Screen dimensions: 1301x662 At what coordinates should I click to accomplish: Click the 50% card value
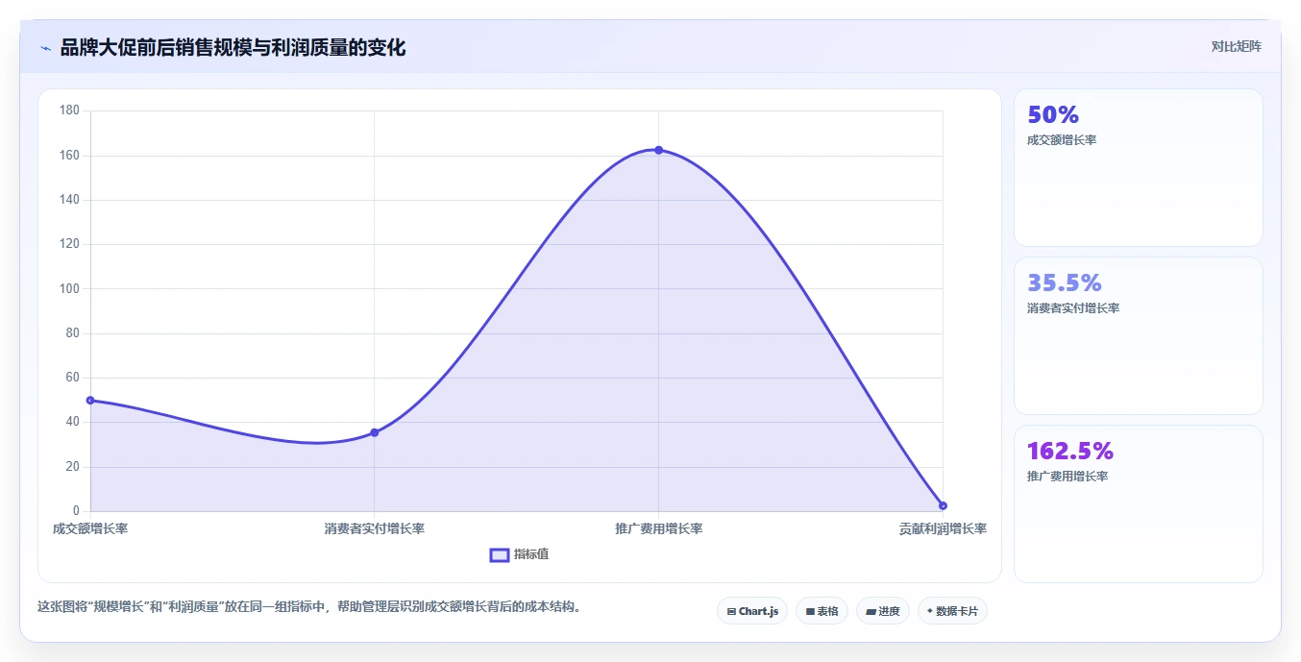pos(1053,115)
